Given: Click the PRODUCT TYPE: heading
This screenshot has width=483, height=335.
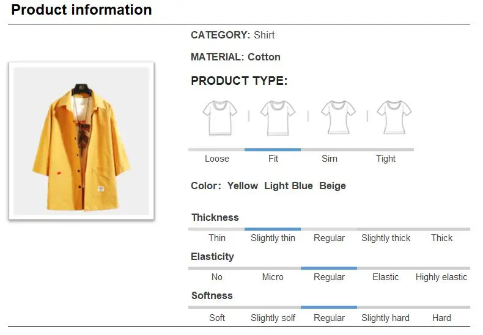Looking at the screenshot, I should (x=239, y=81).
